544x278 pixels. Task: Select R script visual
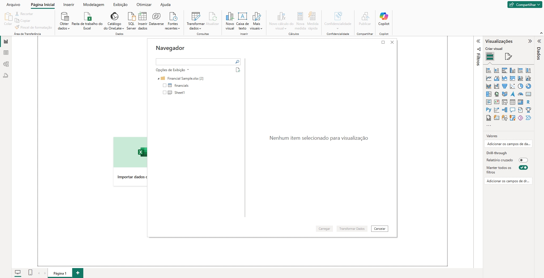[528, 102]
